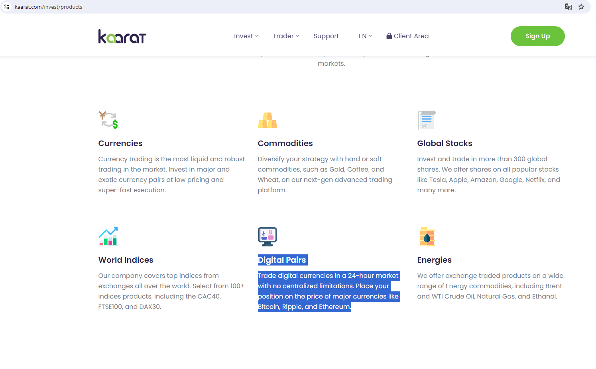The height and width of the screenshot is (369, 596).
Task: Click the World Indices heading
Action: pyautogui.click(x=126, y=260)
